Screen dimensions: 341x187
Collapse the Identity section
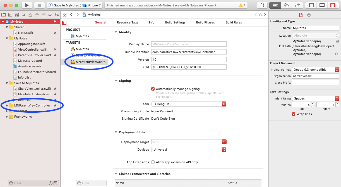[116, 32]
